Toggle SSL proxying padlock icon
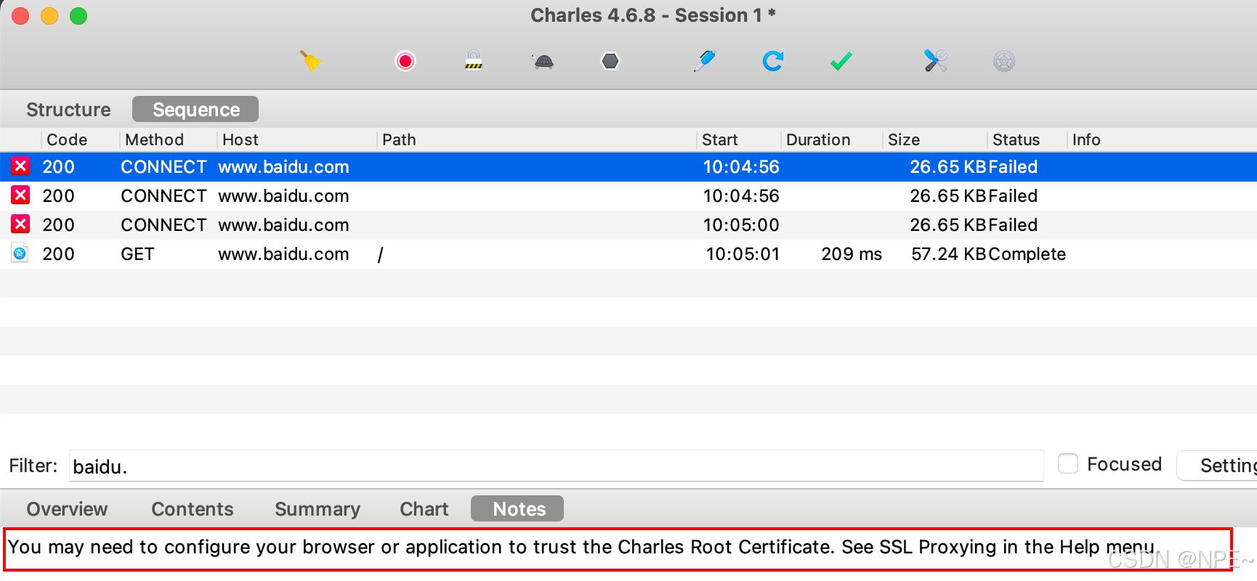The width and height of the screenshot is (1257, 581). tap(474, 61)
